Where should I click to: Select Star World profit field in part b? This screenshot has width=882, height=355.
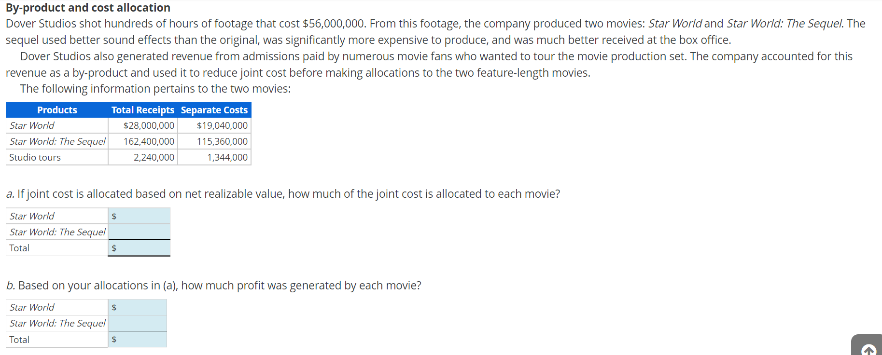tap(138, 307)
